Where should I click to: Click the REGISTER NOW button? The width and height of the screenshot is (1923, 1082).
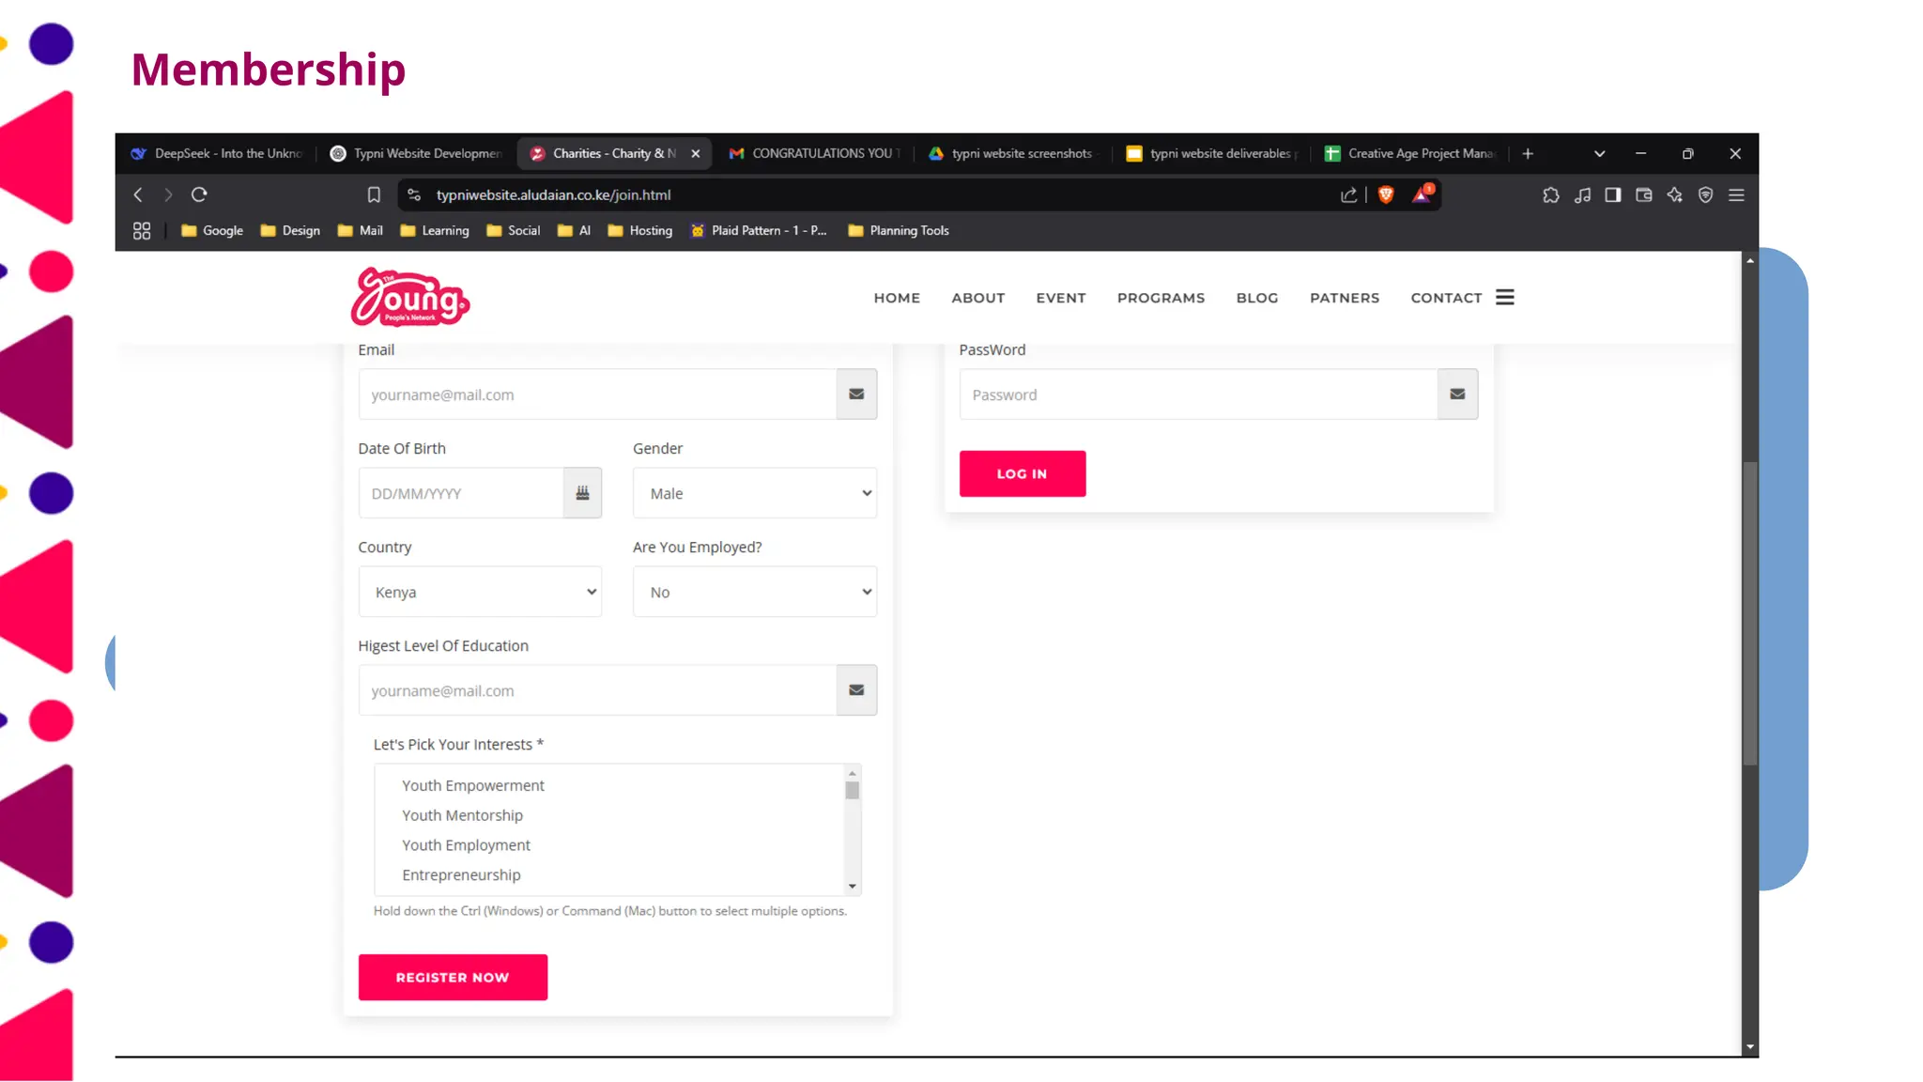coord(453,977)
